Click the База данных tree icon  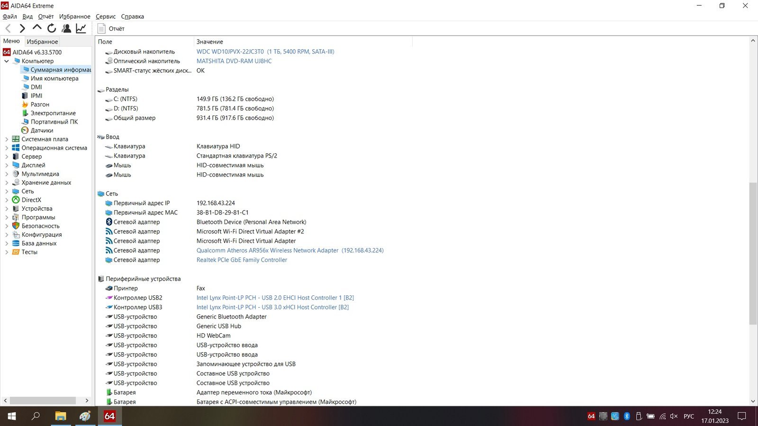click(x=16, y=243)
